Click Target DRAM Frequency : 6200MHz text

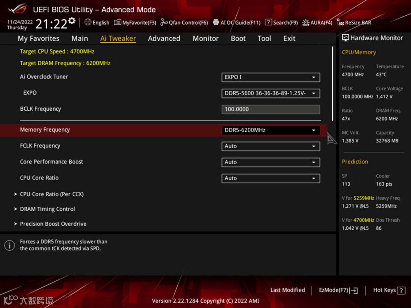tap(65, 63)
